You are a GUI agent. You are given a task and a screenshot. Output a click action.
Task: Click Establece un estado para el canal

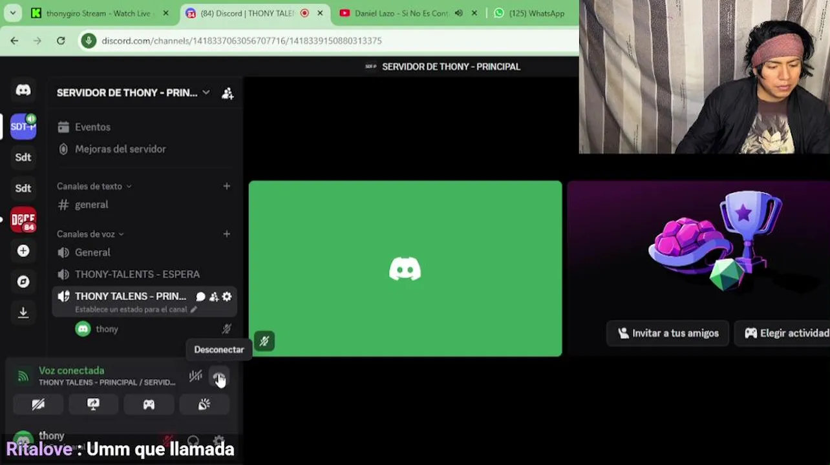131,309
